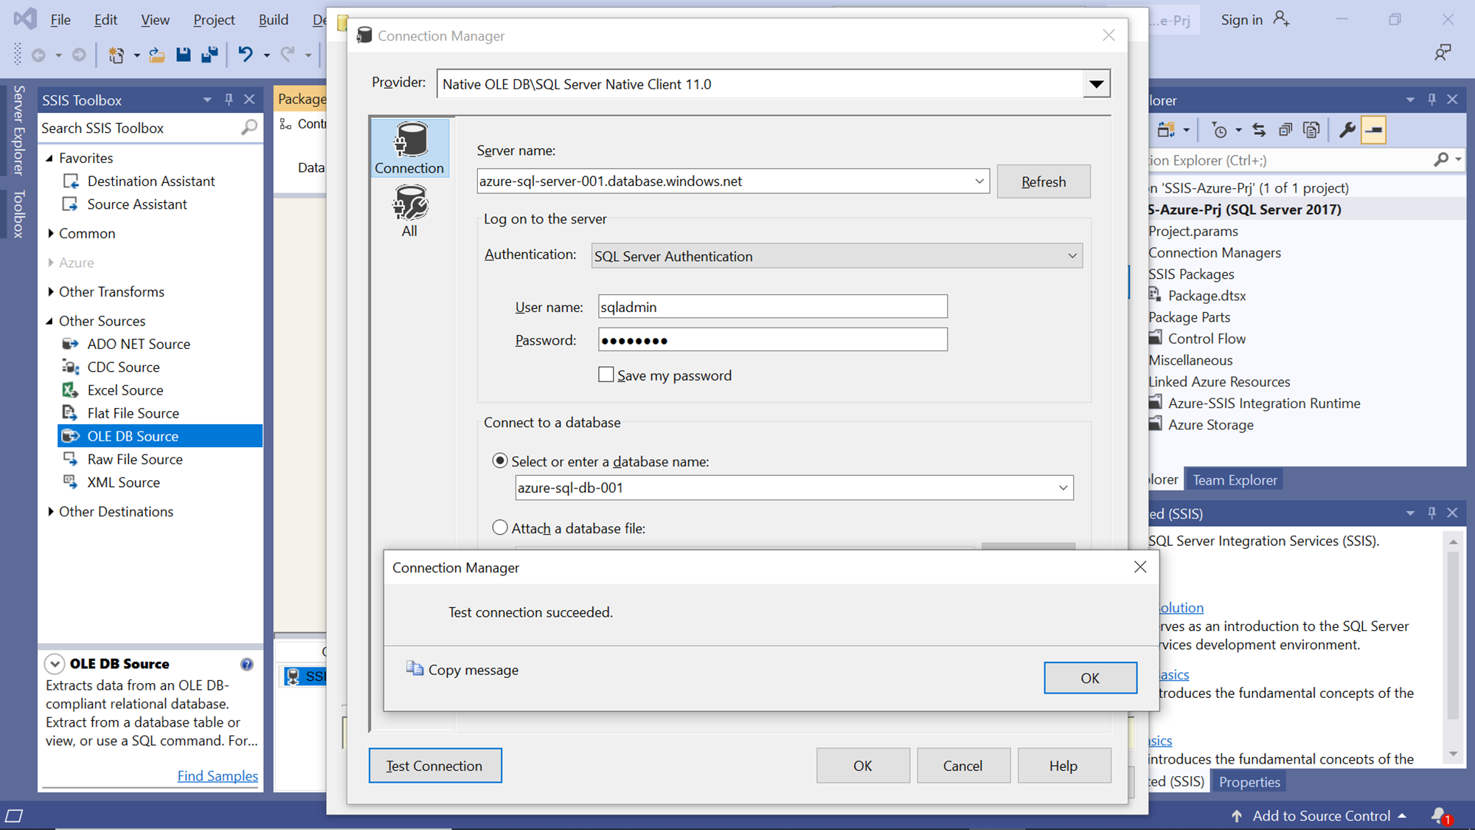Open the Project menu

pos(213,20)
